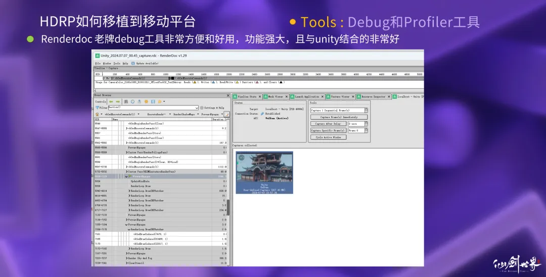Open the vkCmdExecuteCommands(1) breadcrumb dropdown
The height and width of the screenshot is (277, 546).
[x=138, y=115]
